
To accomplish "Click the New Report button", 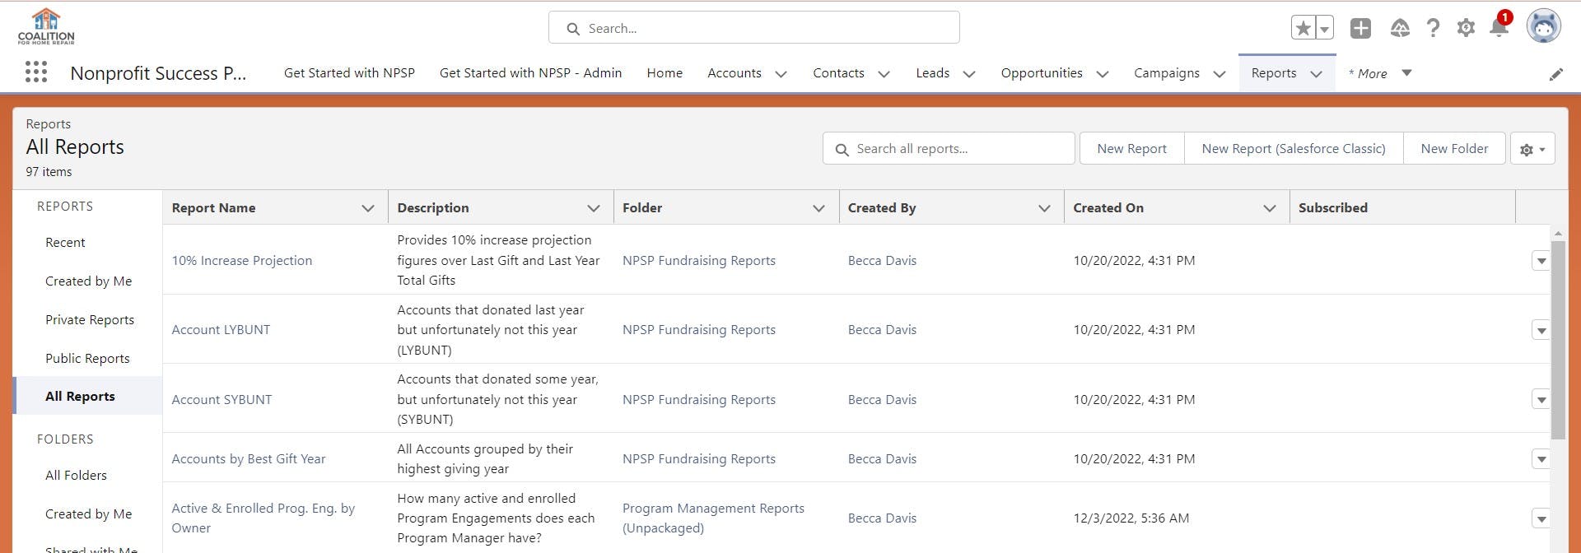I will 1131,149.
